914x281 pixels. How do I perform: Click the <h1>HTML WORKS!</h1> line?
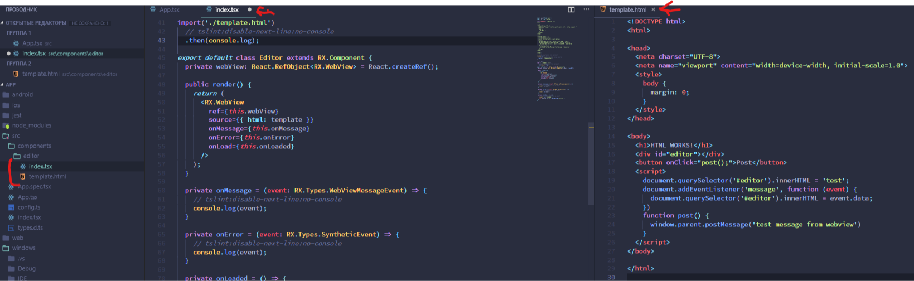(674, 145)
